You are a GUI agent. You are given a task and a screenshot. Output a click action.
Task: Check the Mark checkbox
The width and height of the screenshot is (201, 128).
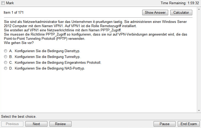pyautogui.click(x=3, y=3)
